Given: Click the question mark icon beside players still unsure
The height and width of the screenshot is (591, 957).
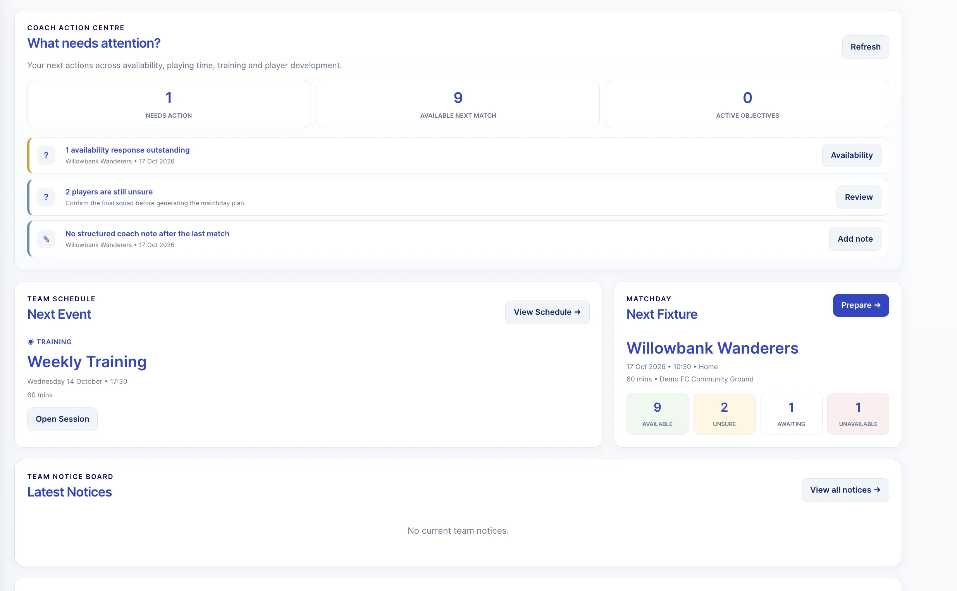Looking at the screenshot, I should [46, 198].
